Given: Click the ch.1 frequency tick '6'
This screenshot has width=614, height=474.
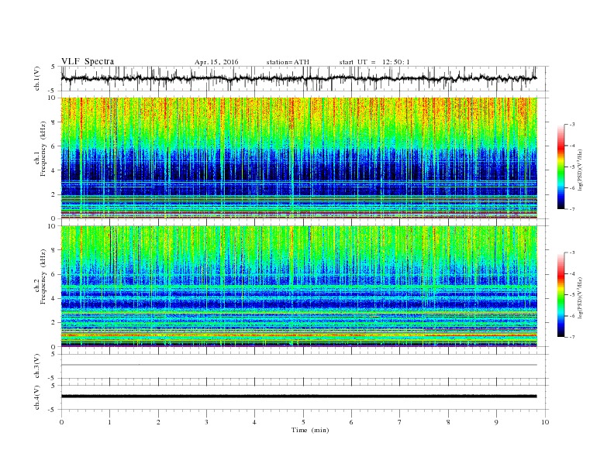Looking at the screenshot, I should tap(53, 146).
